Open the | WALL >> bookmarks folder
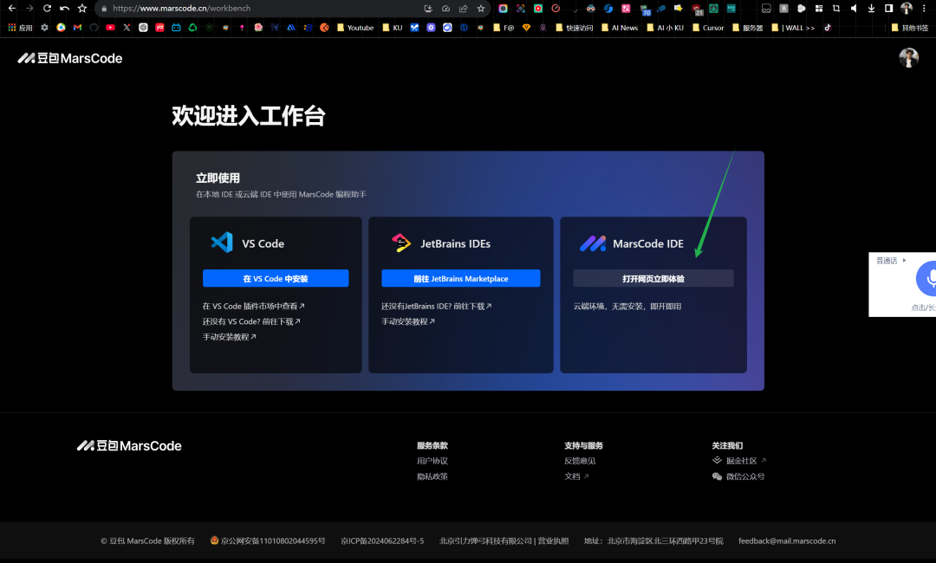This screenshot has height=563, width=936. [x=793, y=28]
